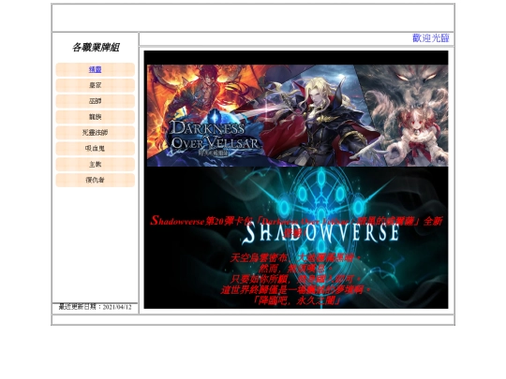Click the 天空烏雲密布 red text line

pos(296,258)
